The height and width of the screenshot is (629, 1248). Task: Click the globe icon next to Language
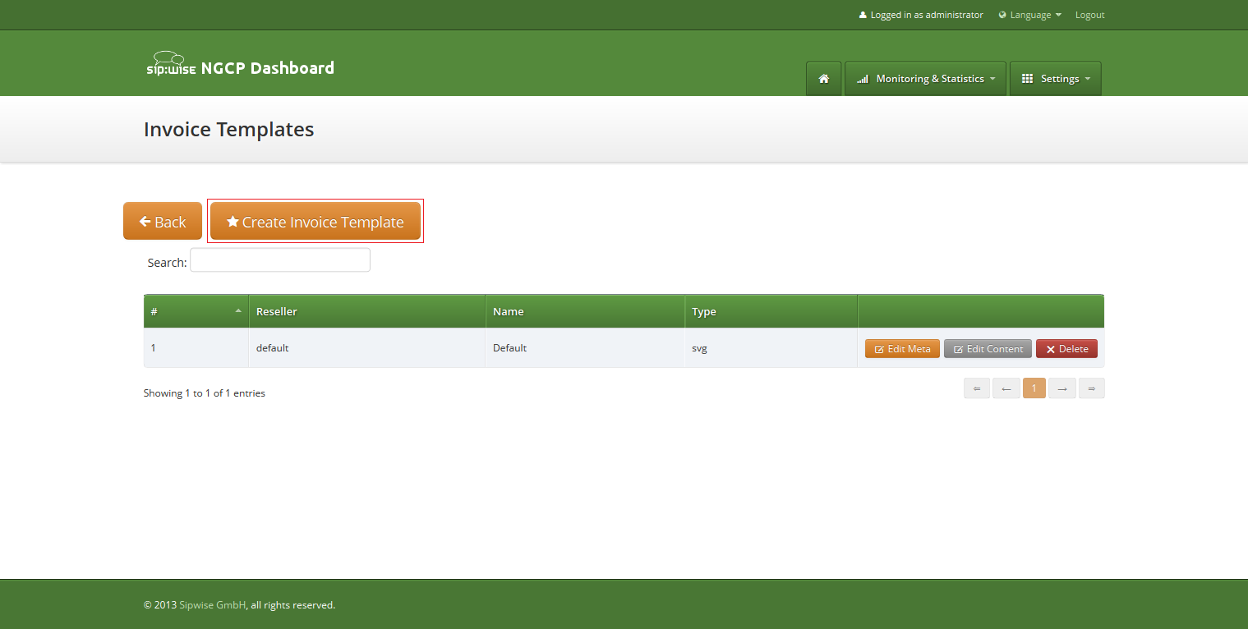[1002, 14]
